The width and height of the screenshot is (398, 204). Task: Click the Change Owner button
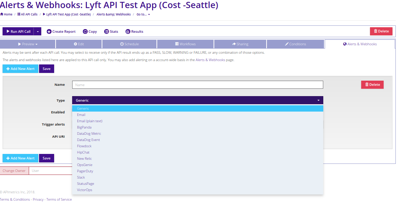click(x=14, y=171)
